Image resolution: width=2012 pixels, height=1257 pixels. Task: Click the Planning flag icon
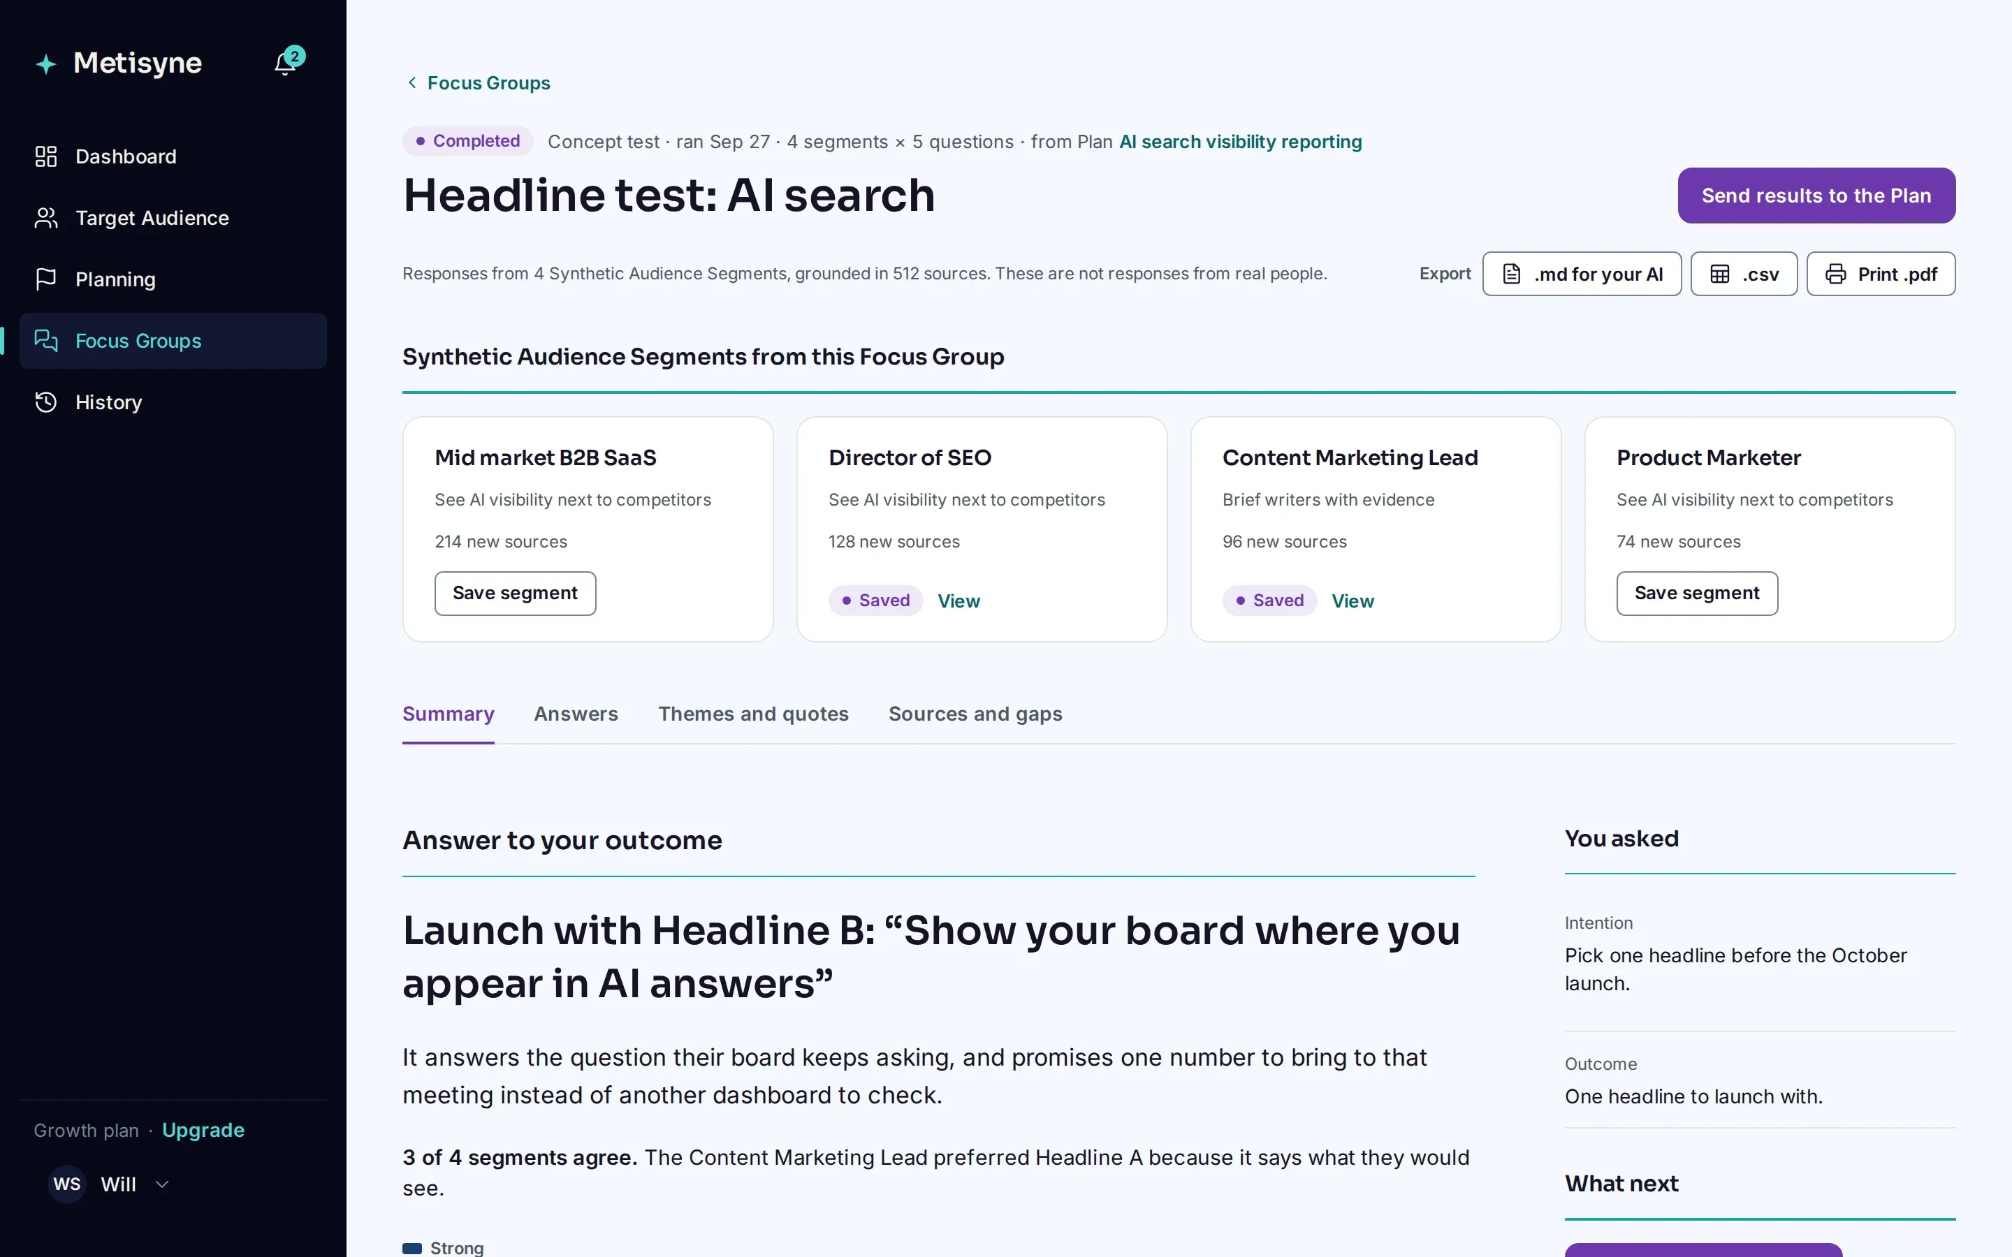pyautogui.click(x=45, y=279)
